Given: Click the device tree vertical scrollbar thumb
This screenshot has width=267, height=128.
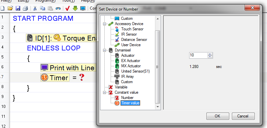Looking at the screenshot, I should [x=158, y=67].
